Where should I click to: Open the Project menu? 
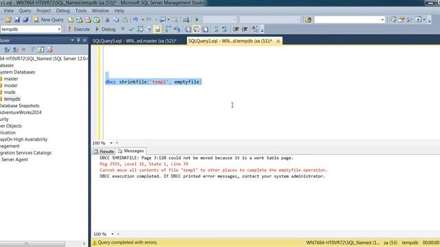point(43,11)
